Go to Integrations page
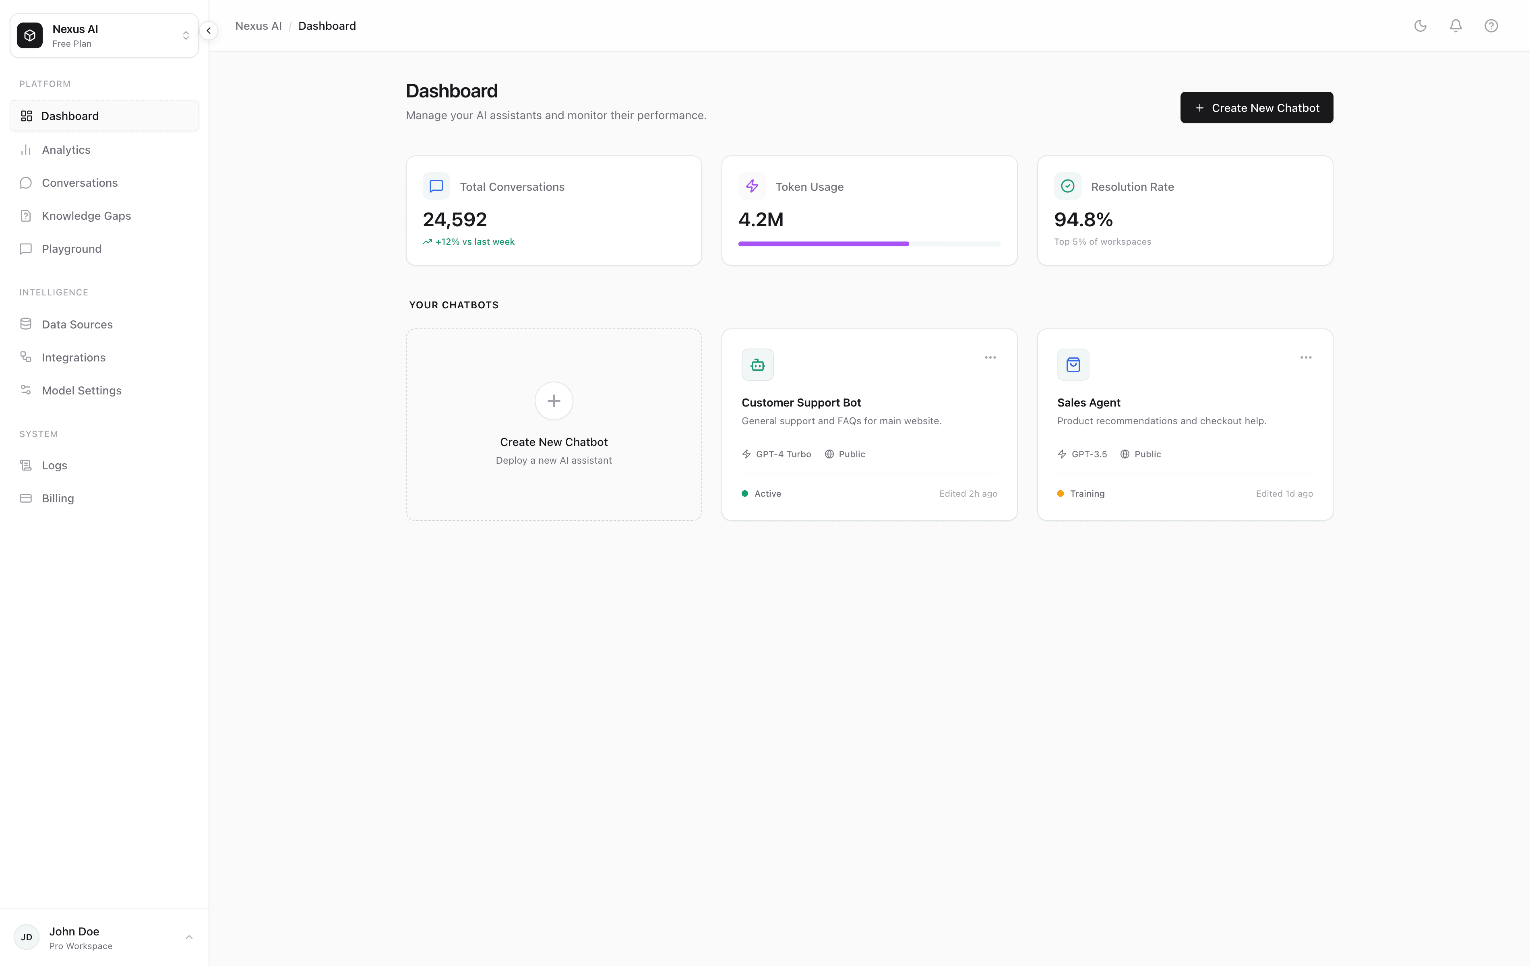 [104, 357]
